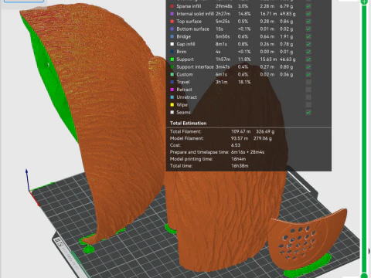The image size is (371, 278).
Task: Click the green vertical layer slider track
Action: (364, 139)
